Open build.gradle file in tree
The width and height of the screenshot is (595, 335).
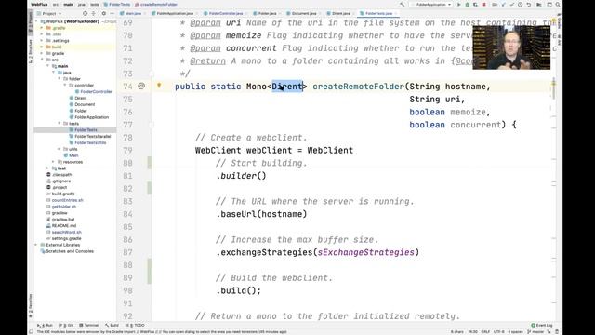tap(63, 194)
